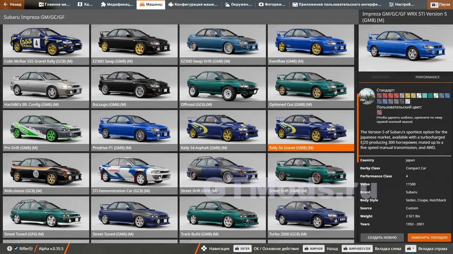453x254 pixels.
Task: Click the ENTER key hint icon
Action: 242,249
